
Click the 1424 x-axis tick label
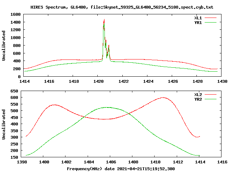[148, 81]
